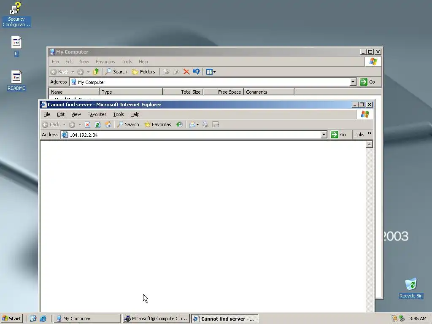Select the R desktop file icon

click(x=16, y=46)
